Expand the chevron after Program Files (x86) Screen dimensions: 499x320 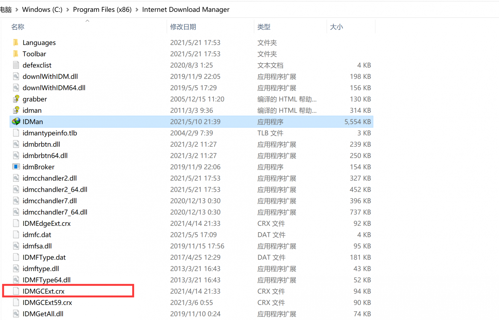(x=137, y=10)
